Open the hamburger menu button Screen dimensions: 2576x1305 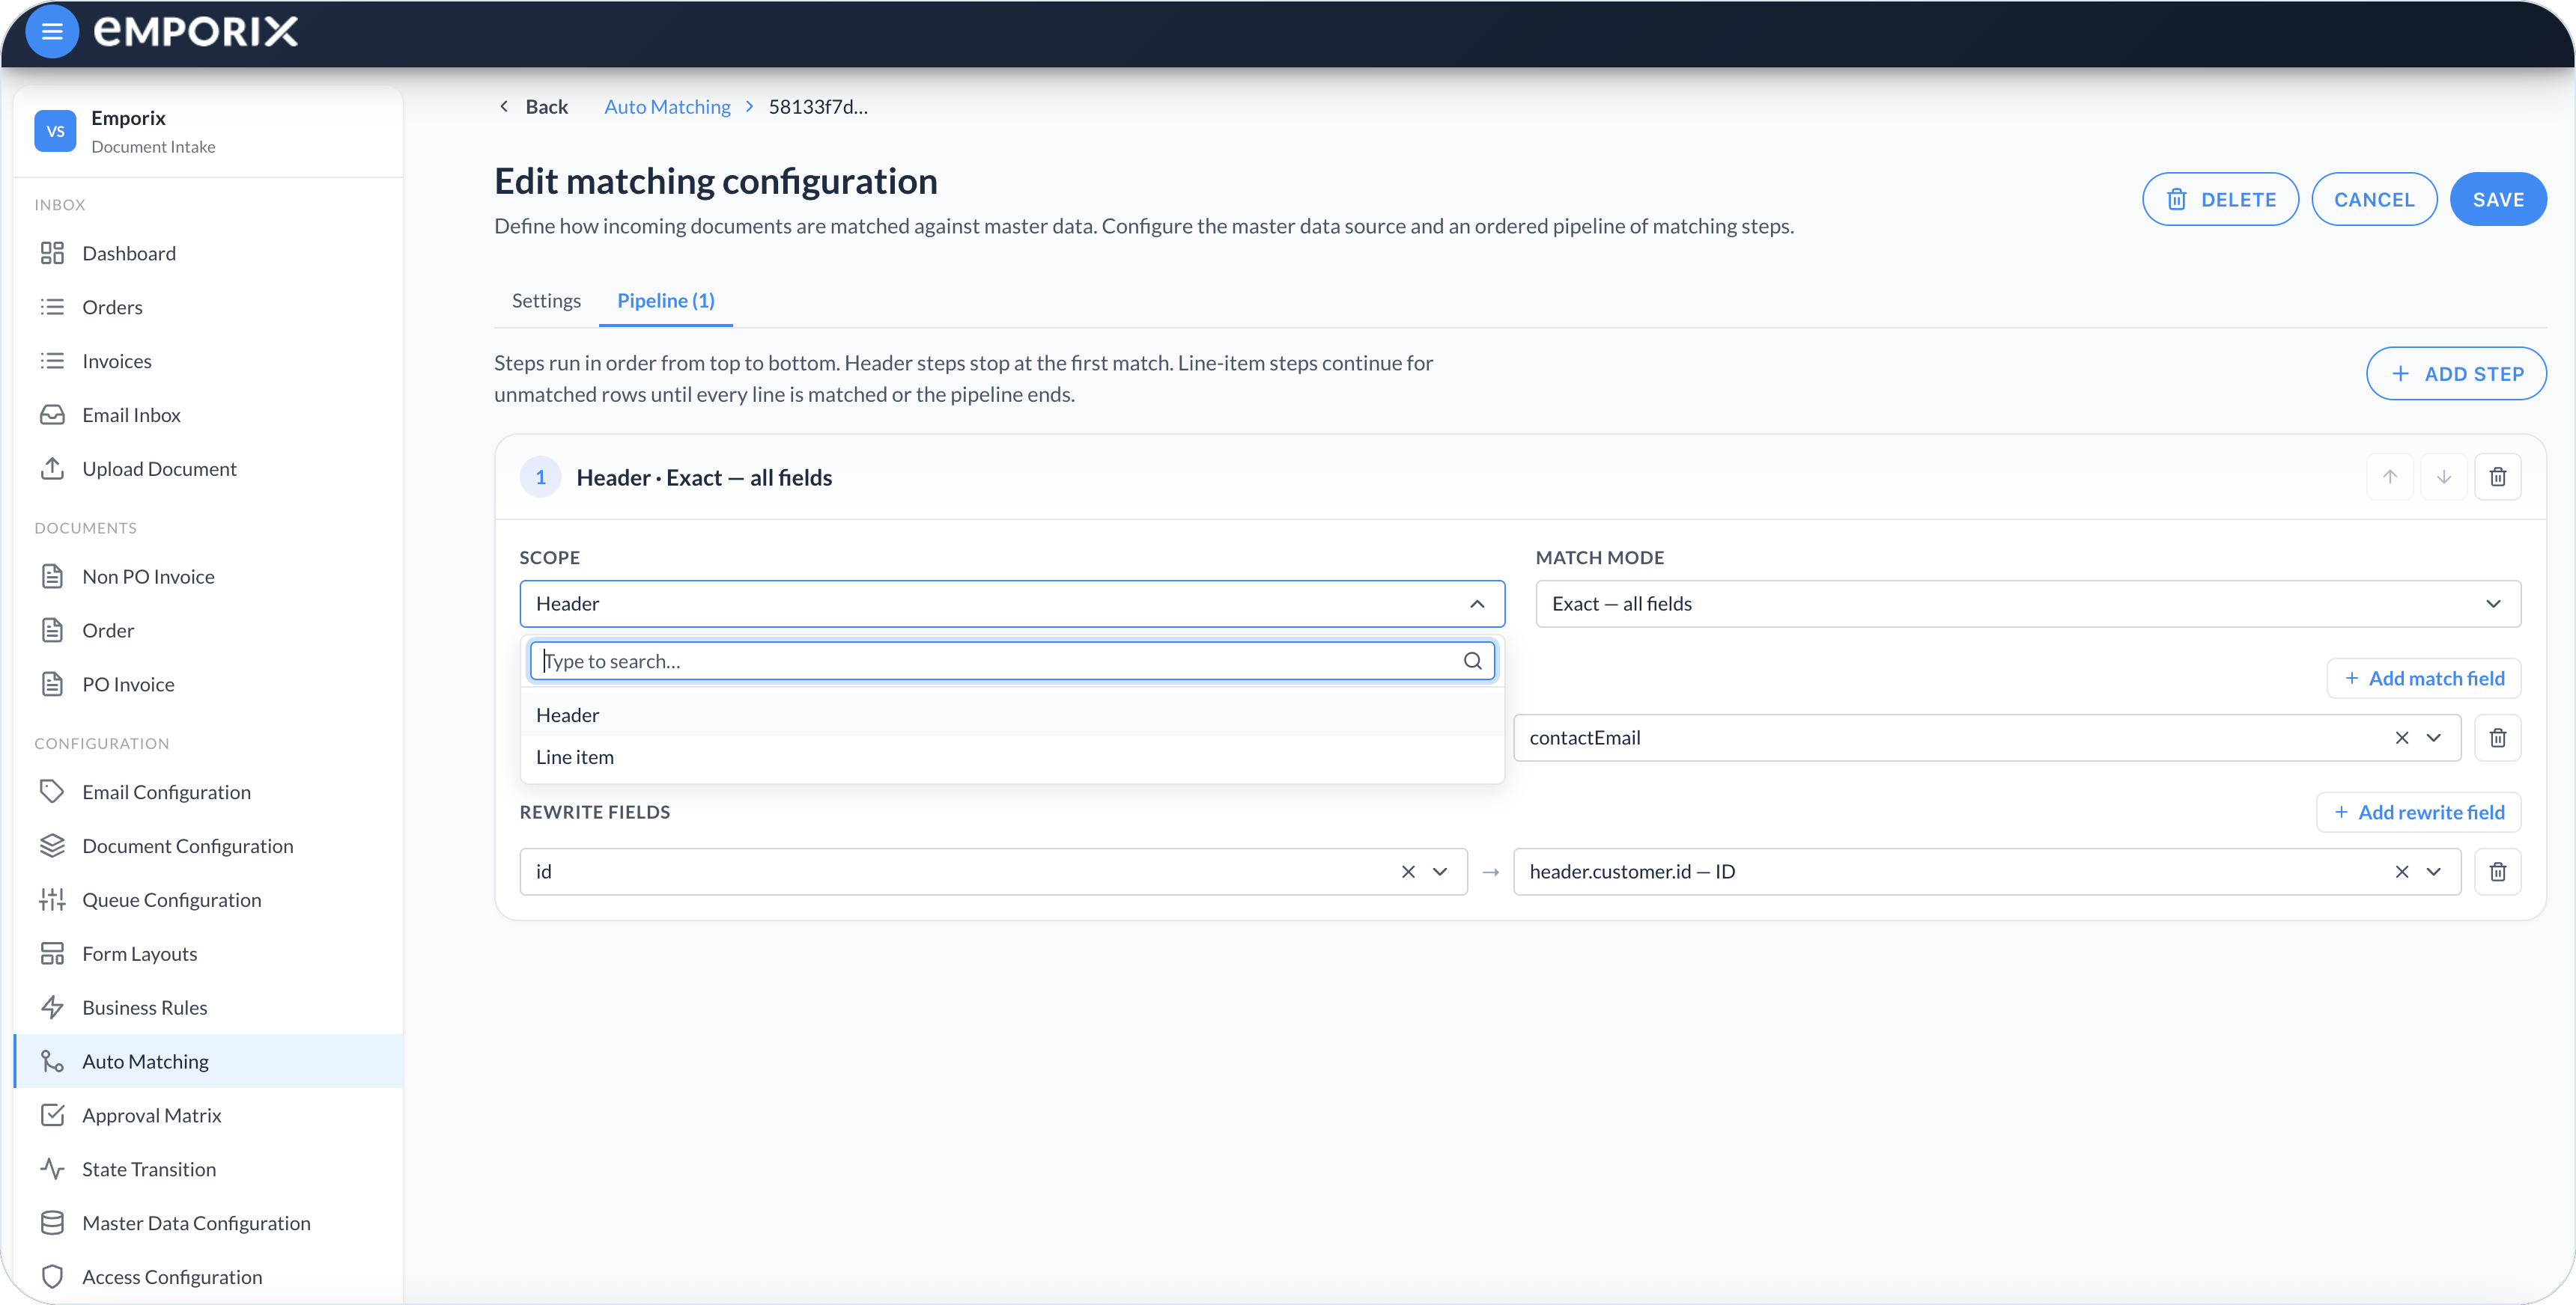click(x=51, y=32)
